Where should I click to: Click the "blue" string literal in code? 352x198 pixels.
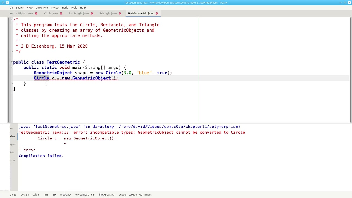click(144, 73)
